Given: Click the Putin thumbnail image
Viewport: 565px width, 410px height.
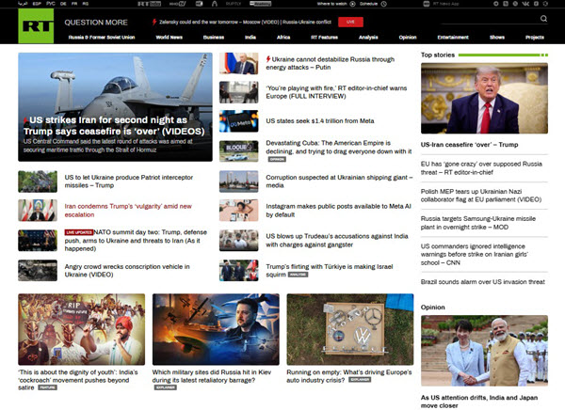Looking at the screenshot, I should pyautogui.click(x=238, y=63).
